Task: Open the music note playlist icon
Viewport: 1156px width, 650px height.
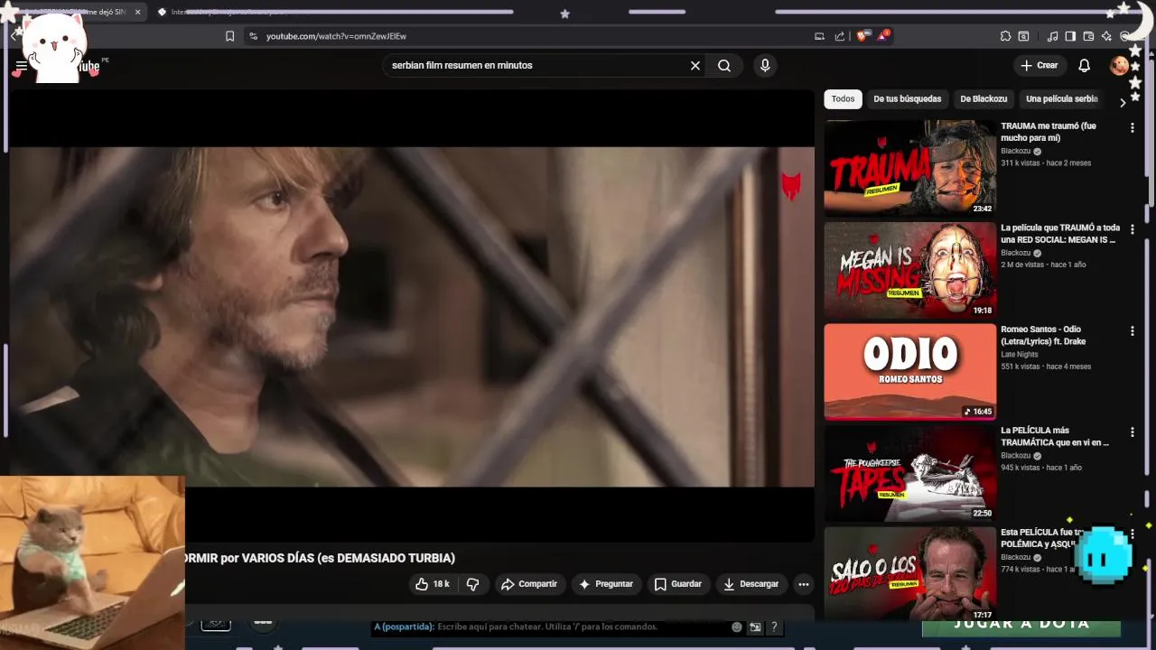Action: (x=1052, y=36)
